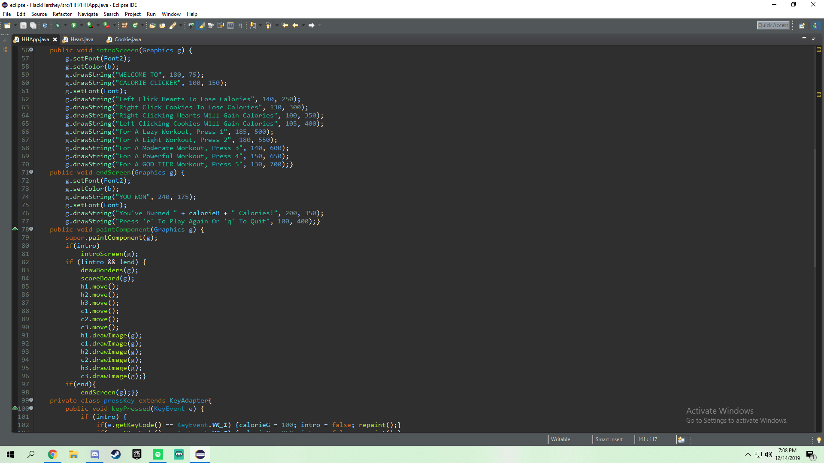Click the Save disk icon
824x463 pixels.
click(x=23, y=25)
